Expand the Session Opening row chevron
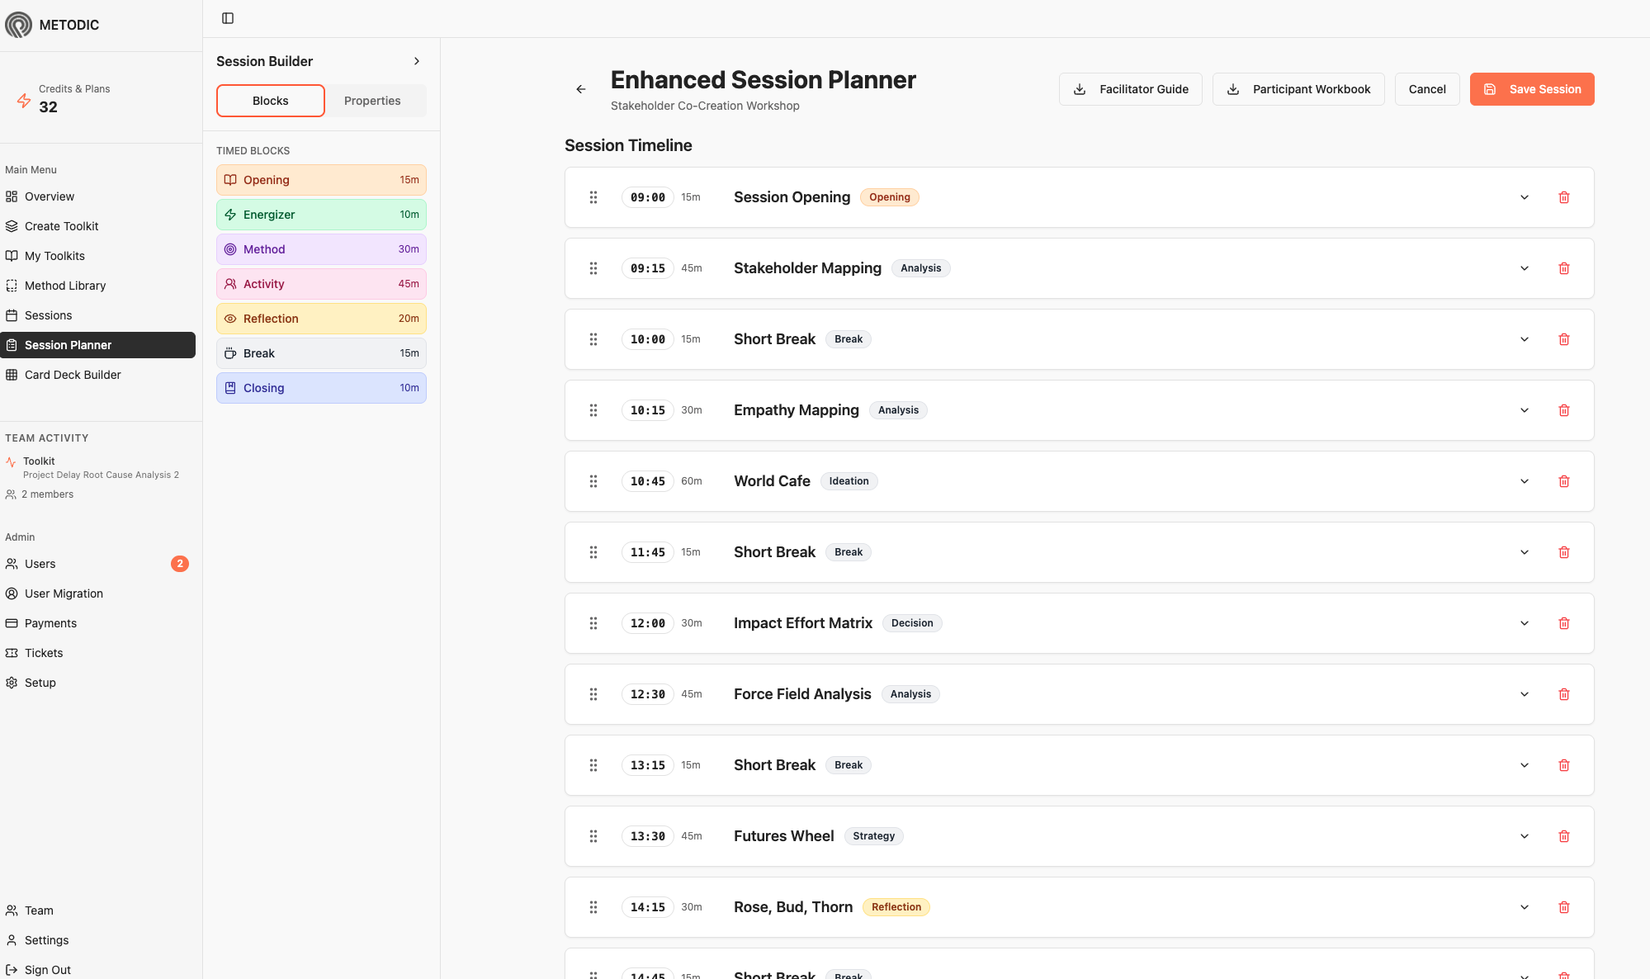Image resolution: width=1650 pixels, height=979 pixels. click(x=1525, y=197)
